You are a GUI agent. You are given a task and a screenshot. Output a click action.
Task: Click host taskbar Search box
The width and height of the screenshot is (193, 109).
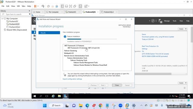tap(56, 106)
